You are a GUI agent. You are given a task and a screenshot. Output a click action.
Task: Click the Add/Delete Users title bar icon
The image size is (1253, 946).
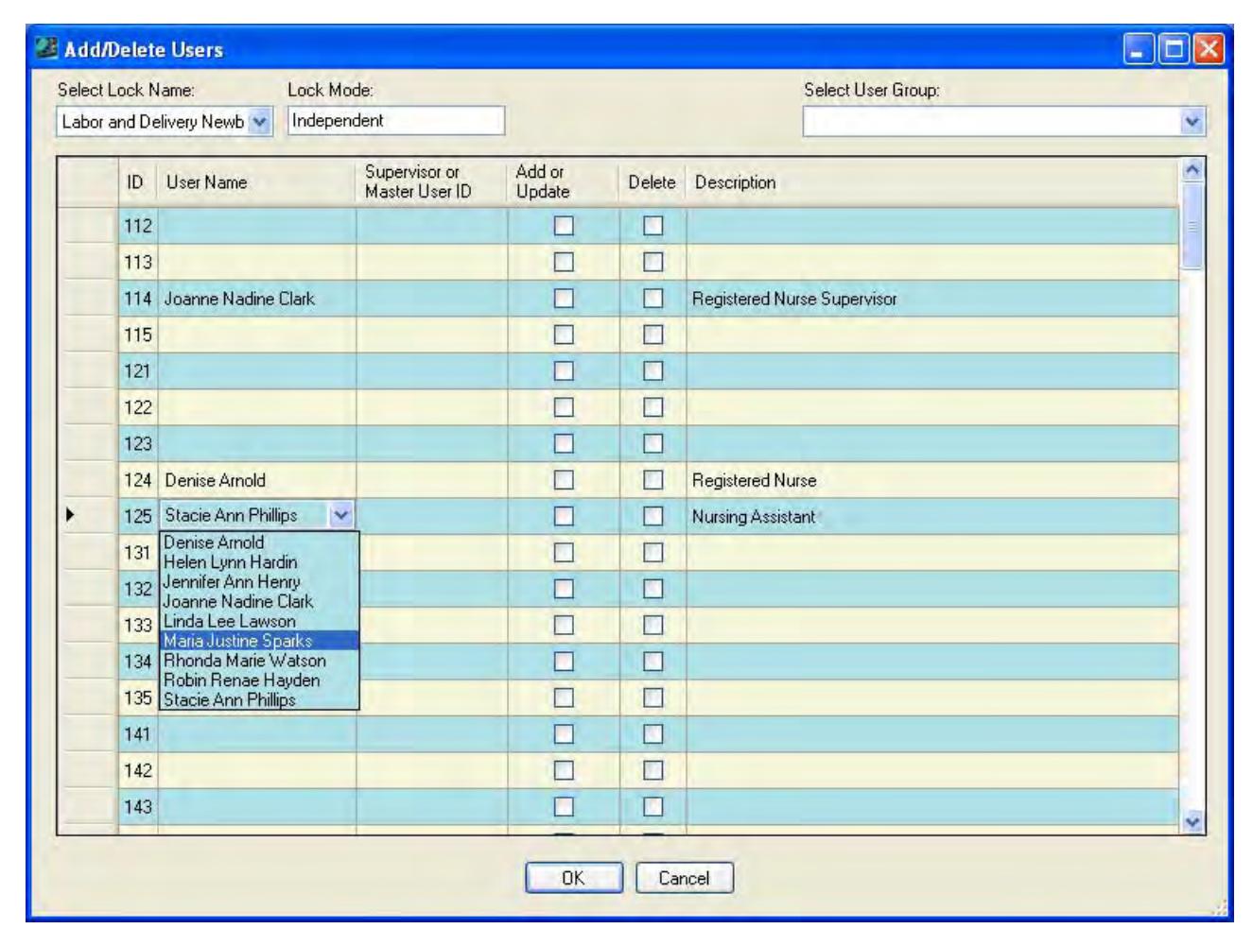(46, 48)
